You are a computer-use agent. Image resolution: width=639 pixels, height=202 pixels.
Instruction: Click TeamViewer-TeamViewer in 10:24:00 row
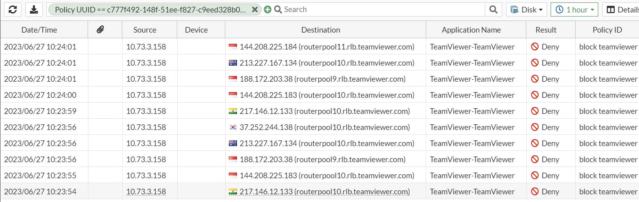(x=472, y=95)
